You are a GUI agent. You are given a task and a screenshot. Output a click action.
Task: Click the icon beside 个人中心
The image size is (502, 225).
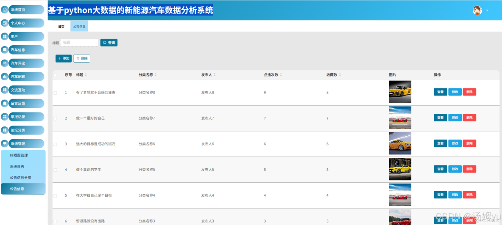(x=5, y=23)
